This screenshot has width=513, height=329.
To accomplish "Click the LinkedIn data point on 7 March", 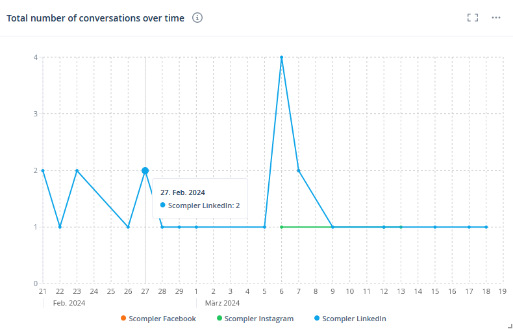I will click(x=299, y=170).
